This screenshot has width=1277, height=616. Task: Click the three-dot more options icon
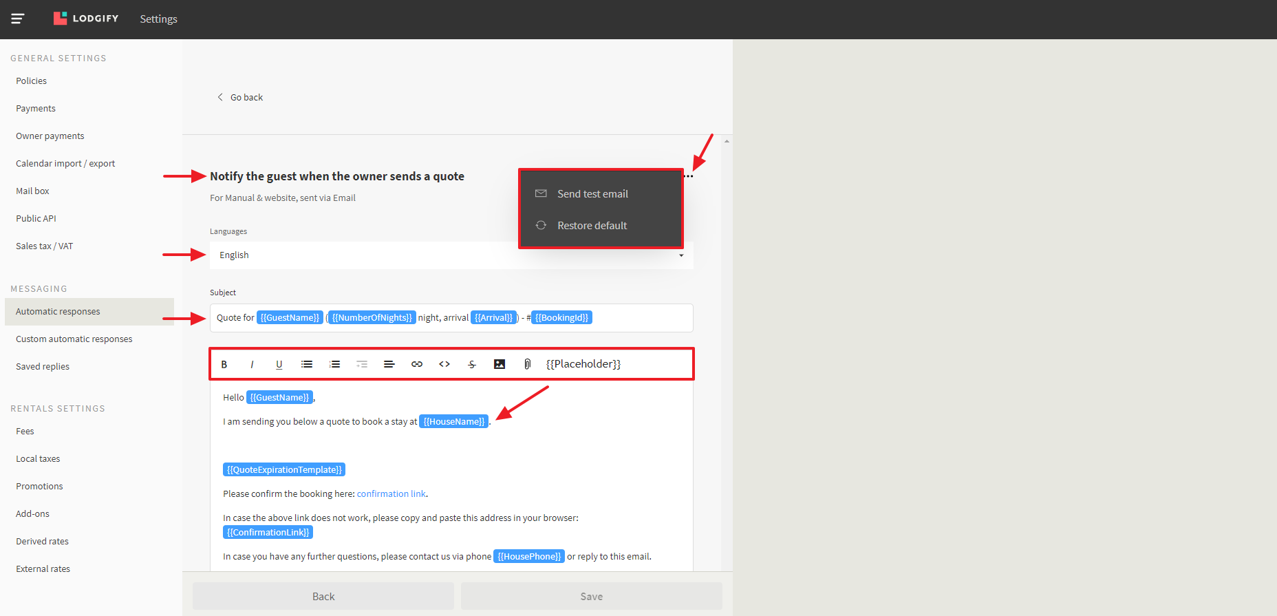point(689,176)
